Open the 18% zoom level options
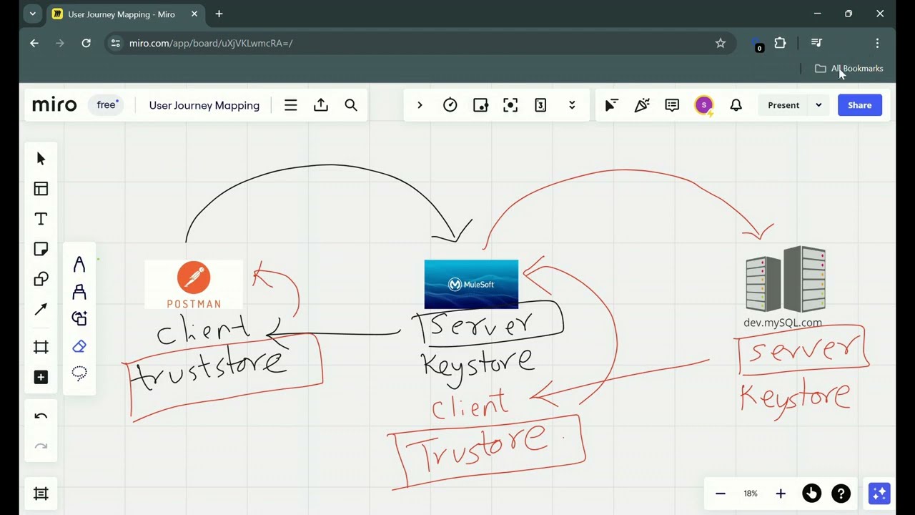Screen dimensions: 915x515 751,494
